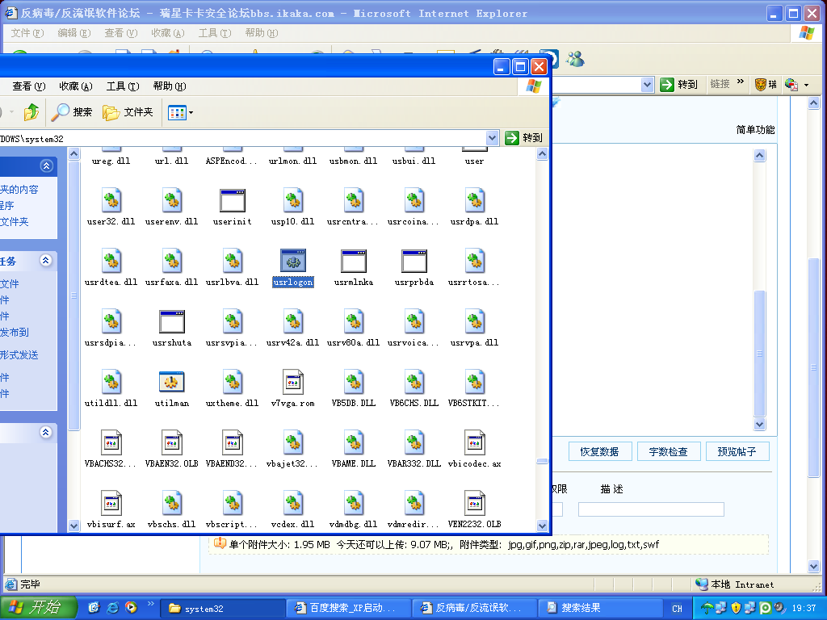Expand the IE address bar dropdown
The width and height of the screenshot is (827, 620).
click(647, 84)
